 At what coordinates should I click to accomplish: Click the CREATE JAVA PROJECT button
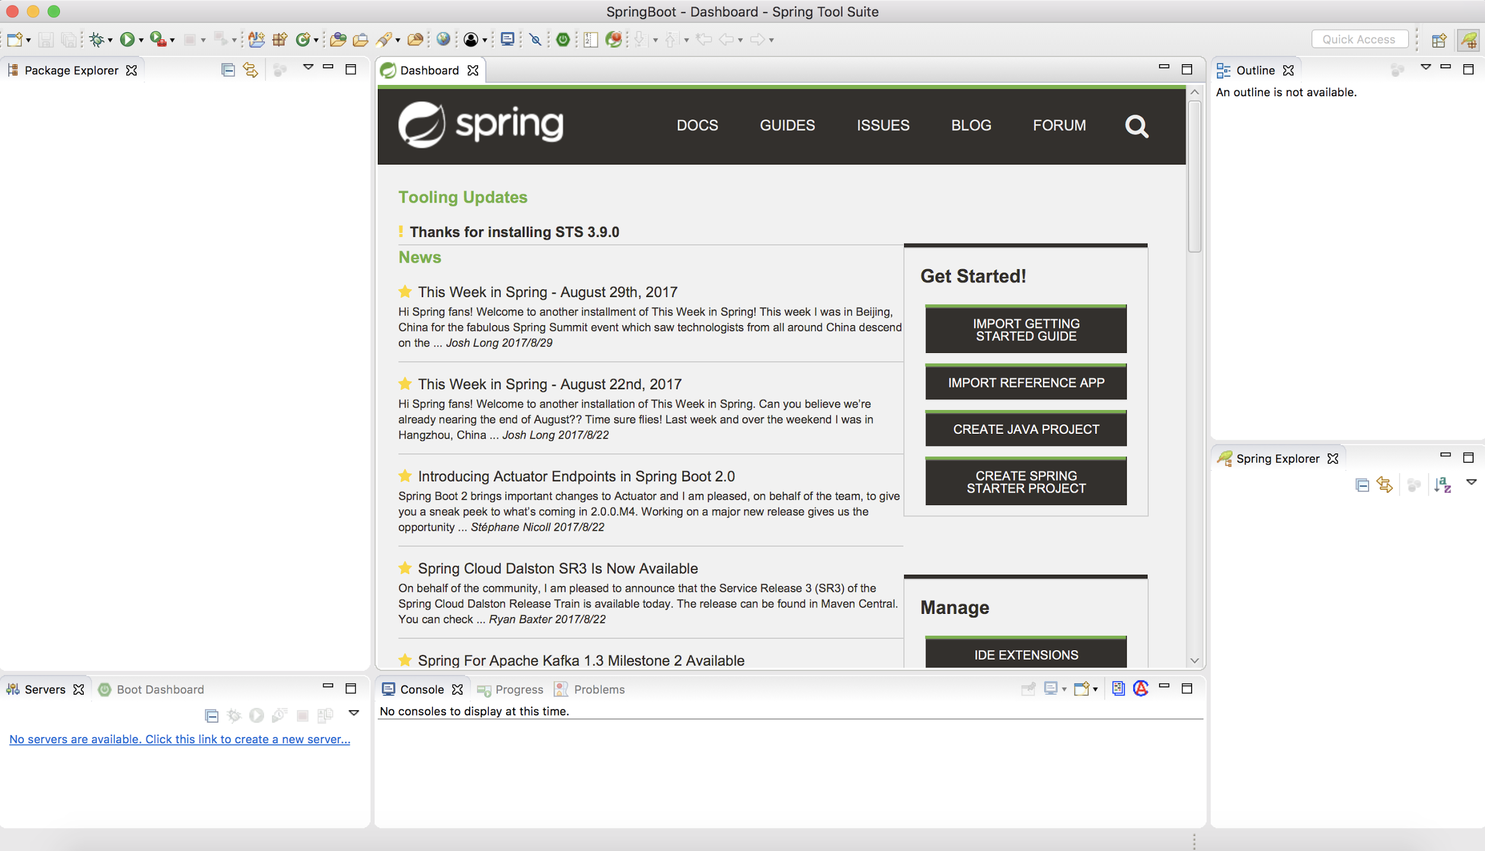point(1026,428)
